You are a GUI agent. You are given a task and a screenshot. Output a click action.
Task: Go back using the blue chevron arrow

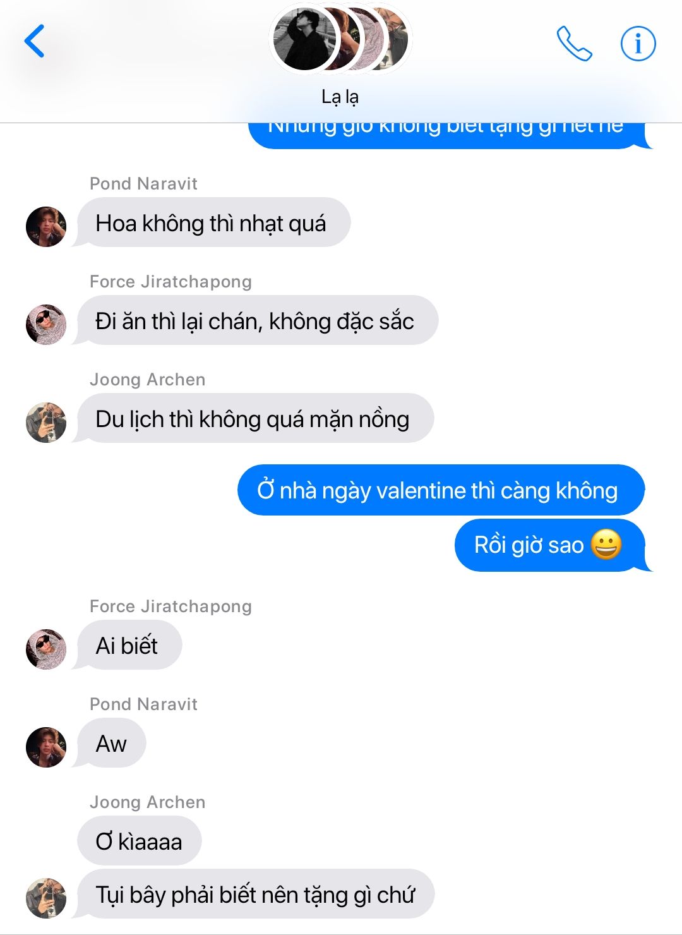coord(34,41)
